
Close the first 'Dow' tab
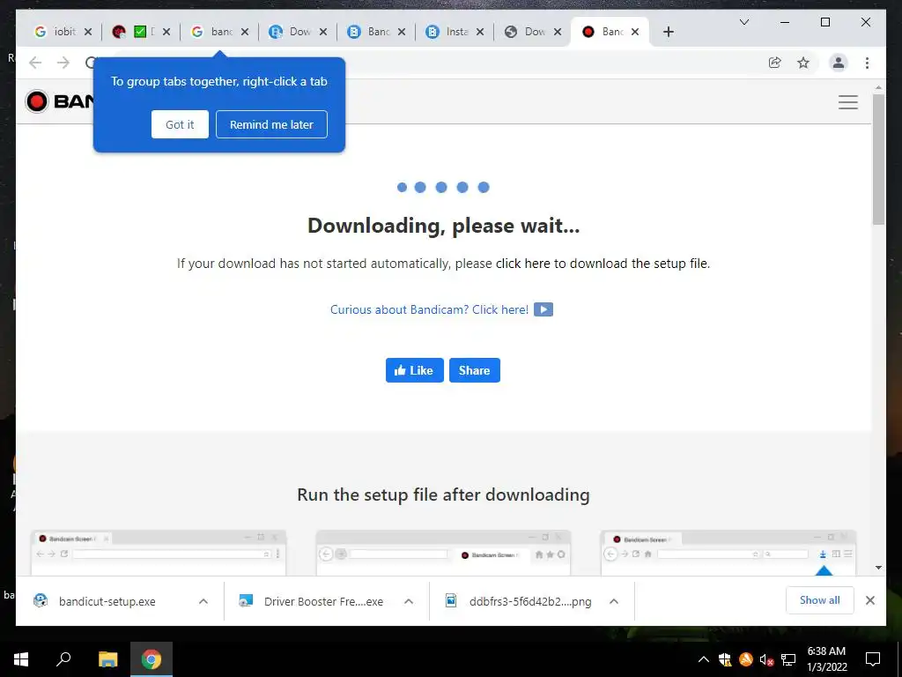coord(323,32)
